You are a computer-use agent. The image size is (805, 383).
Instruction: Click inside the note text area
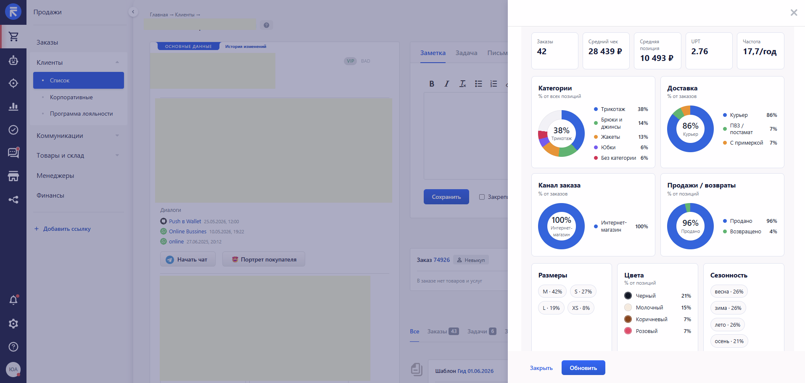(466, 136)
